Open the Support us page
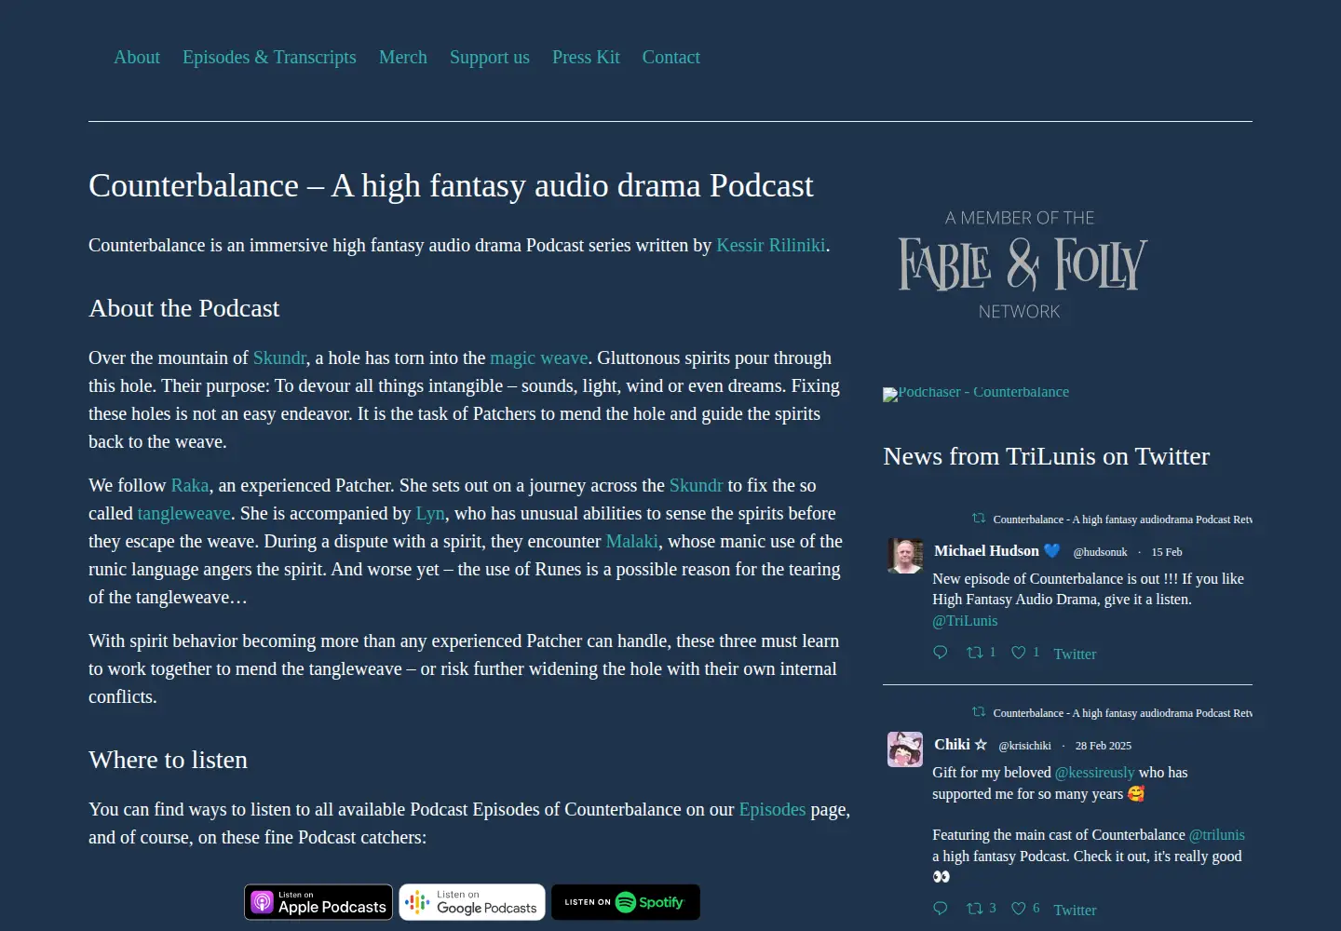 (490, 57)
